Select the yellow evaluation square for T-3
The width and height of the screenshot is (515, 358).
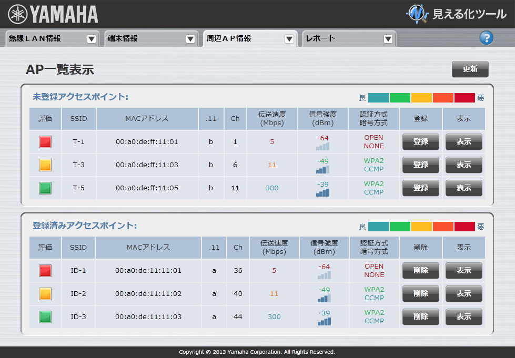pos(45,165)
